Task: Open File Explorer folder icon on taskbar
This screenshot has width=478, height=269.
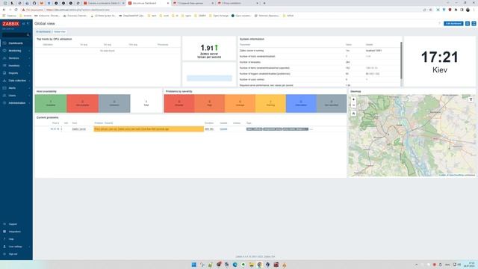Action: coord(251,265)
